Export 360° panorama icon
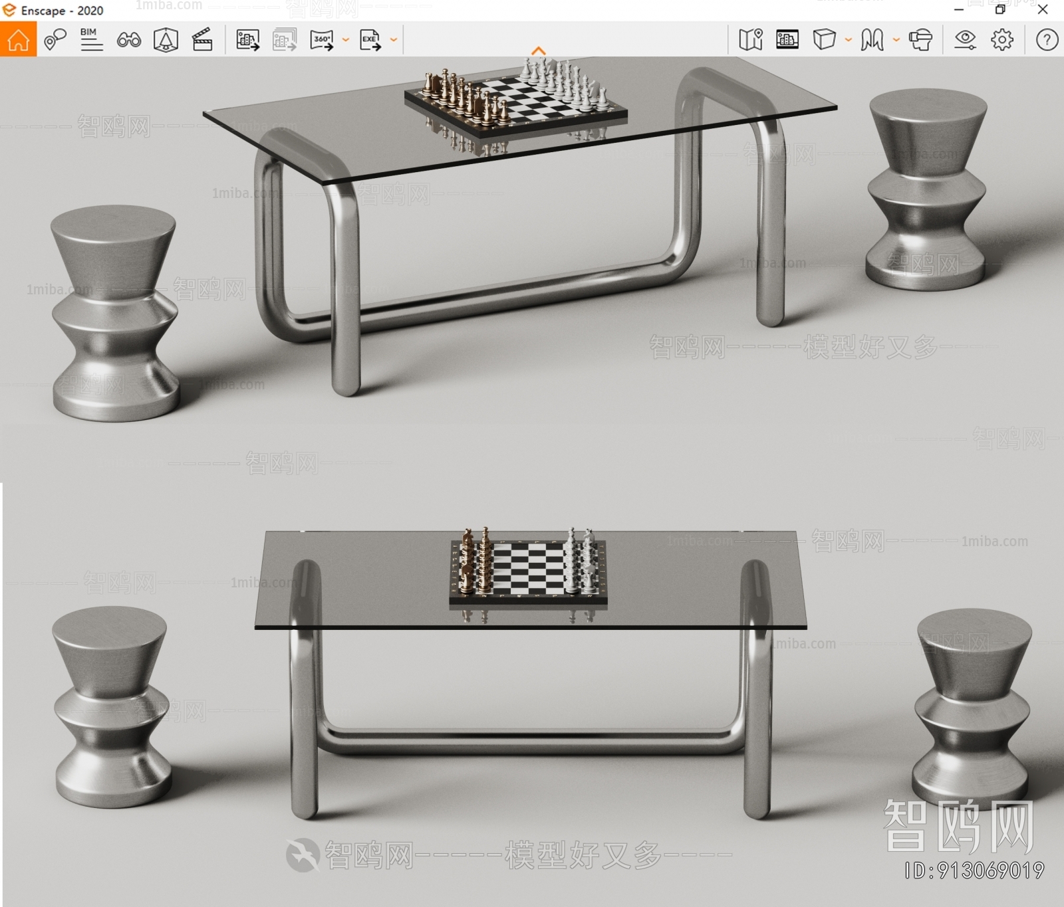 322,40
